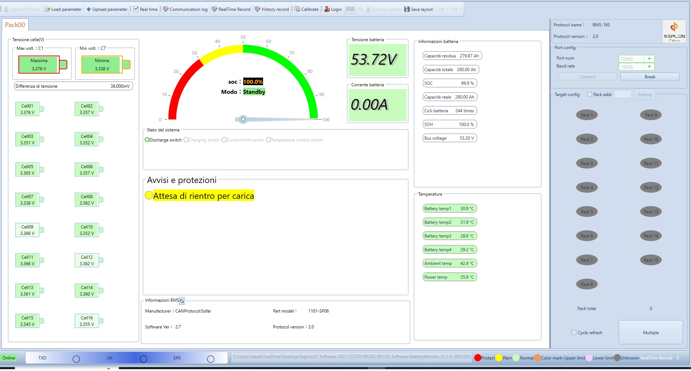
Task: Click the Capacità residua value field
Action: pyautogui.click(x=452, y=56)
